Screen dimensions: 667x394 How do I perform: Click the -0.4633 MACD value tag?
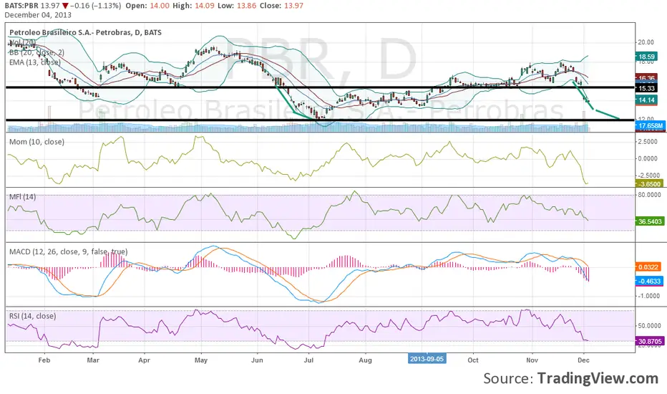650,281
